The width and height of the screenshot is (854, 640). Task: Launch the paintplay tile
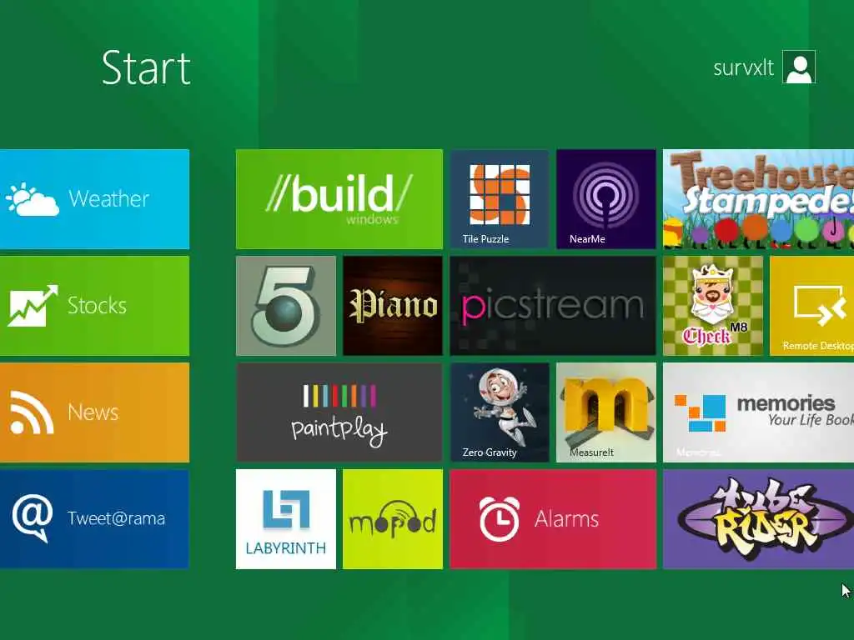click(339, 412)
